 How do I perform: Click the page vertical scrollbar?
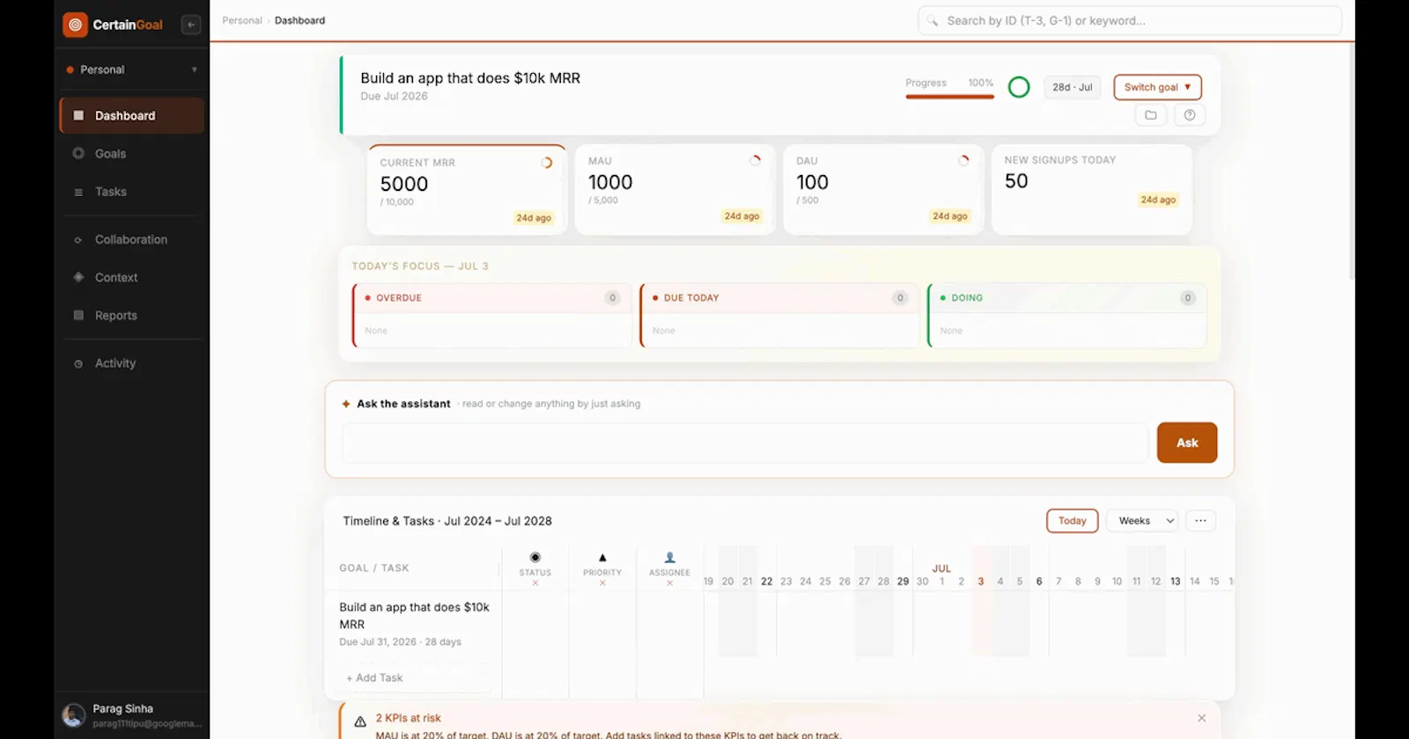pos(1351,163)
